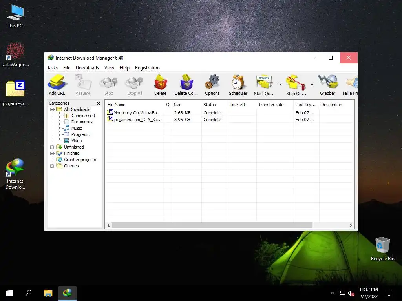Image resolution: width=402 pixels, height=301 pixels.
Task: Select the ipcgames.com_GTA_Sa... download row
Action: pyautogui.click(x=229, y=120)
